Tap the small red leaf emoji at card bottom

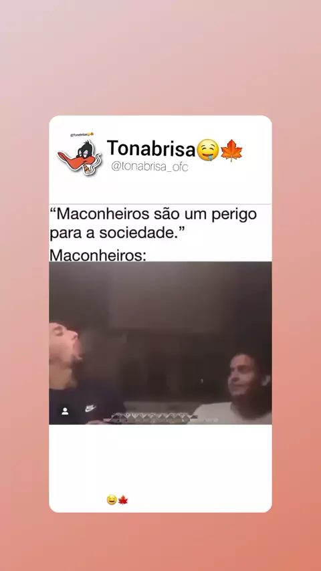[x=123, y=500]
